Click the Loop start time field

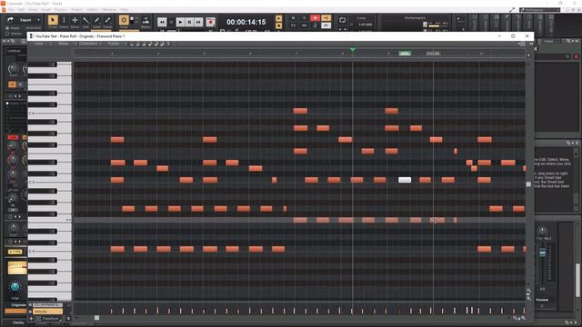pos(365,25)
